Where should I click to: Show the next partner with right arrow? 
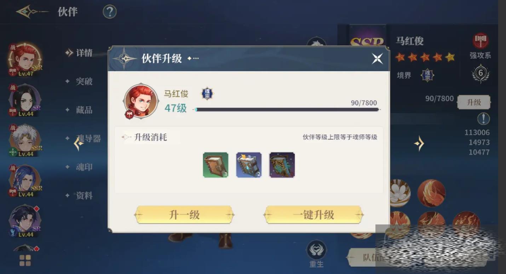click(419, 143)
